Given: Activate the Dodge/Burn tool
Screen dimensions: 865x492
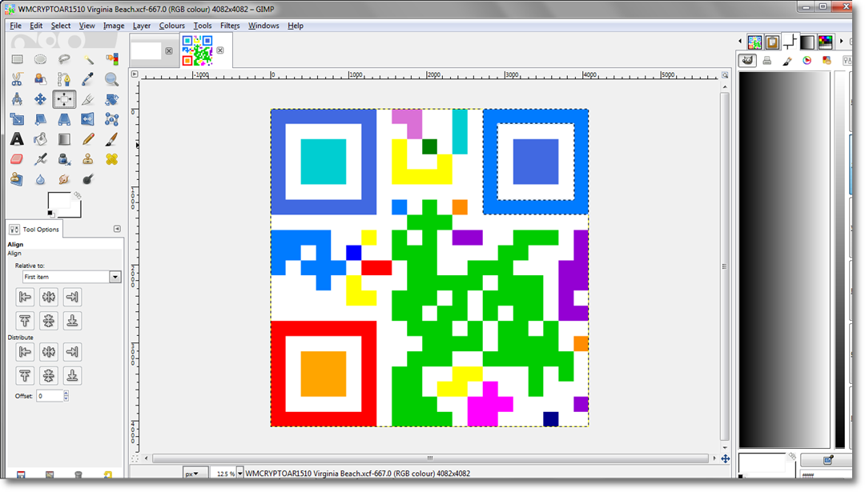Looking at the screenshot, I should tap(88, 179).
